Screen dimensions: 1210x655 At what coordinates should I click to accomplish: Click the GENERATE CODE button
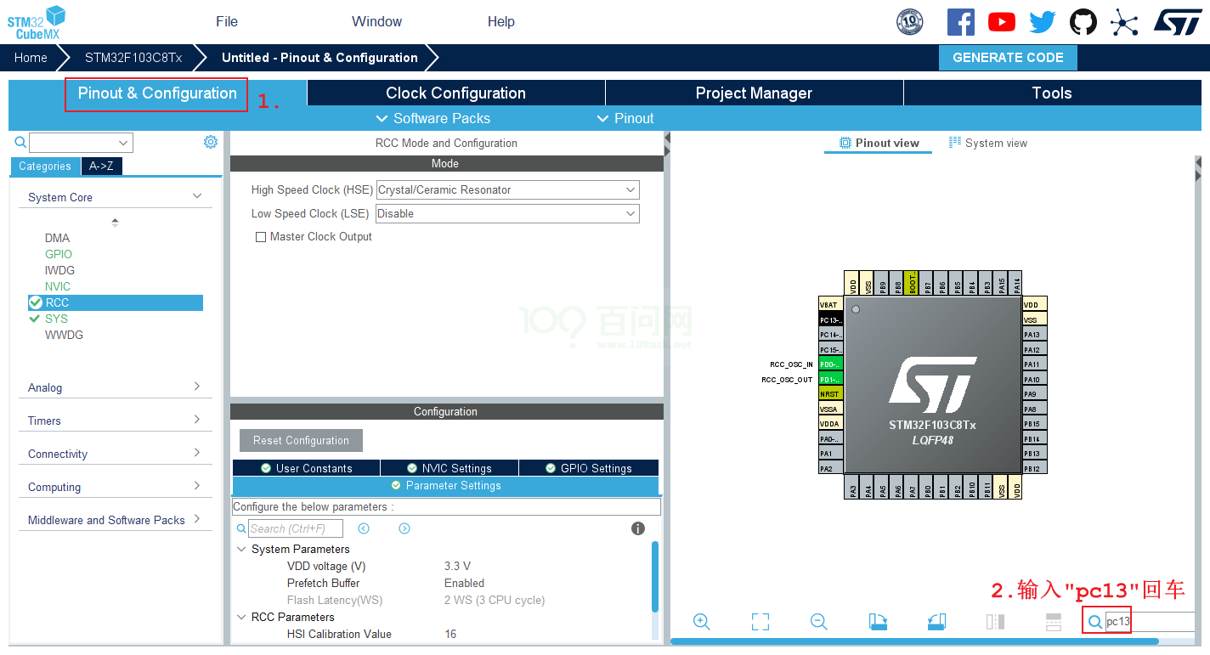point(1008,58)
